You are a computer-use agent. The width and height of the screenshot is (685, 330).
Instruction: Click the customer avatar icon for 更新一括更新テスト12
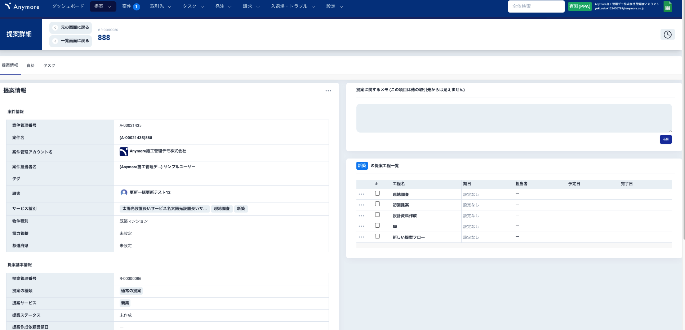pos(124,192)
